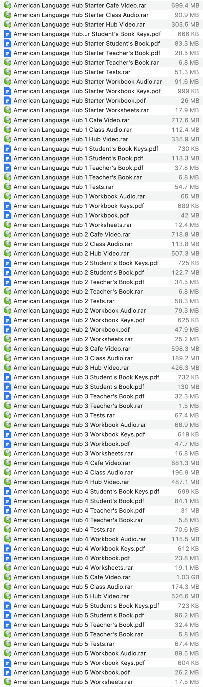Click the Starter Student's Book.pdf icon
The image size is (203, 687).
coord(7,43)
